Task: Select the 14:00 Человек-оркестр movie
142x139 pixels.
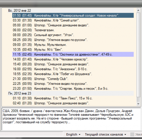Action: click(73, 59)
